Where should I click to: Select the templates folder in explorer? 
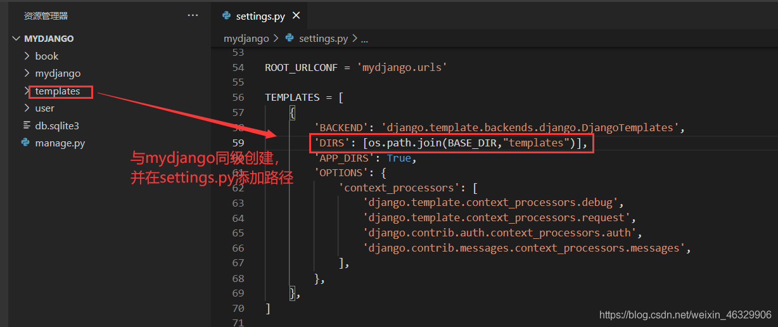(x=58, y=91)
